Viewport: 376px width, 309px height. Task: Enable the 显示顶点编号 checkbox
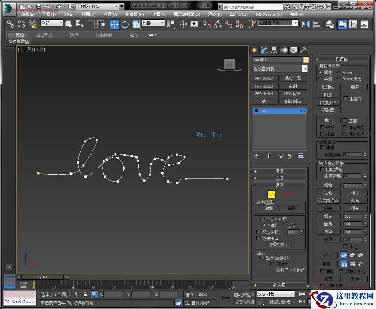click(262, 258)
